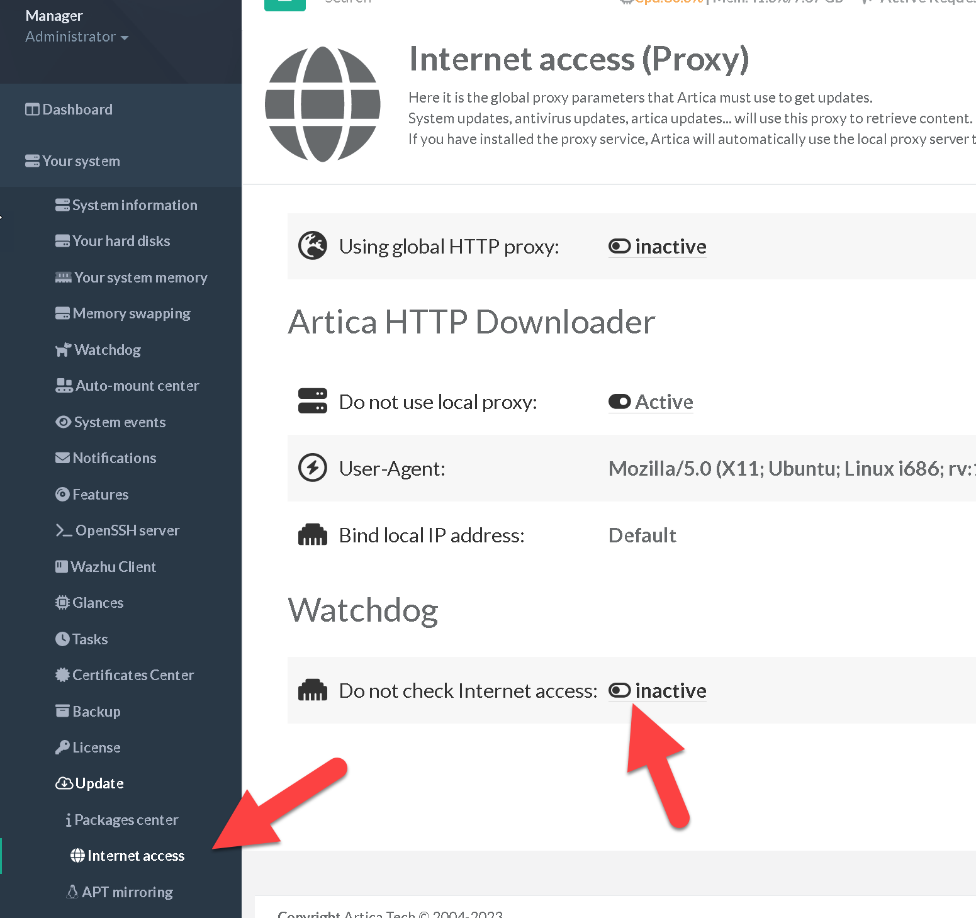The height and width of the screenshot is (918, 976).
Task: Click the Certificates Center badge icon
Action: [62, 675]
